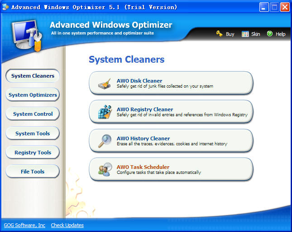Click 'Erase all the traces' description text

pos(172,144)
